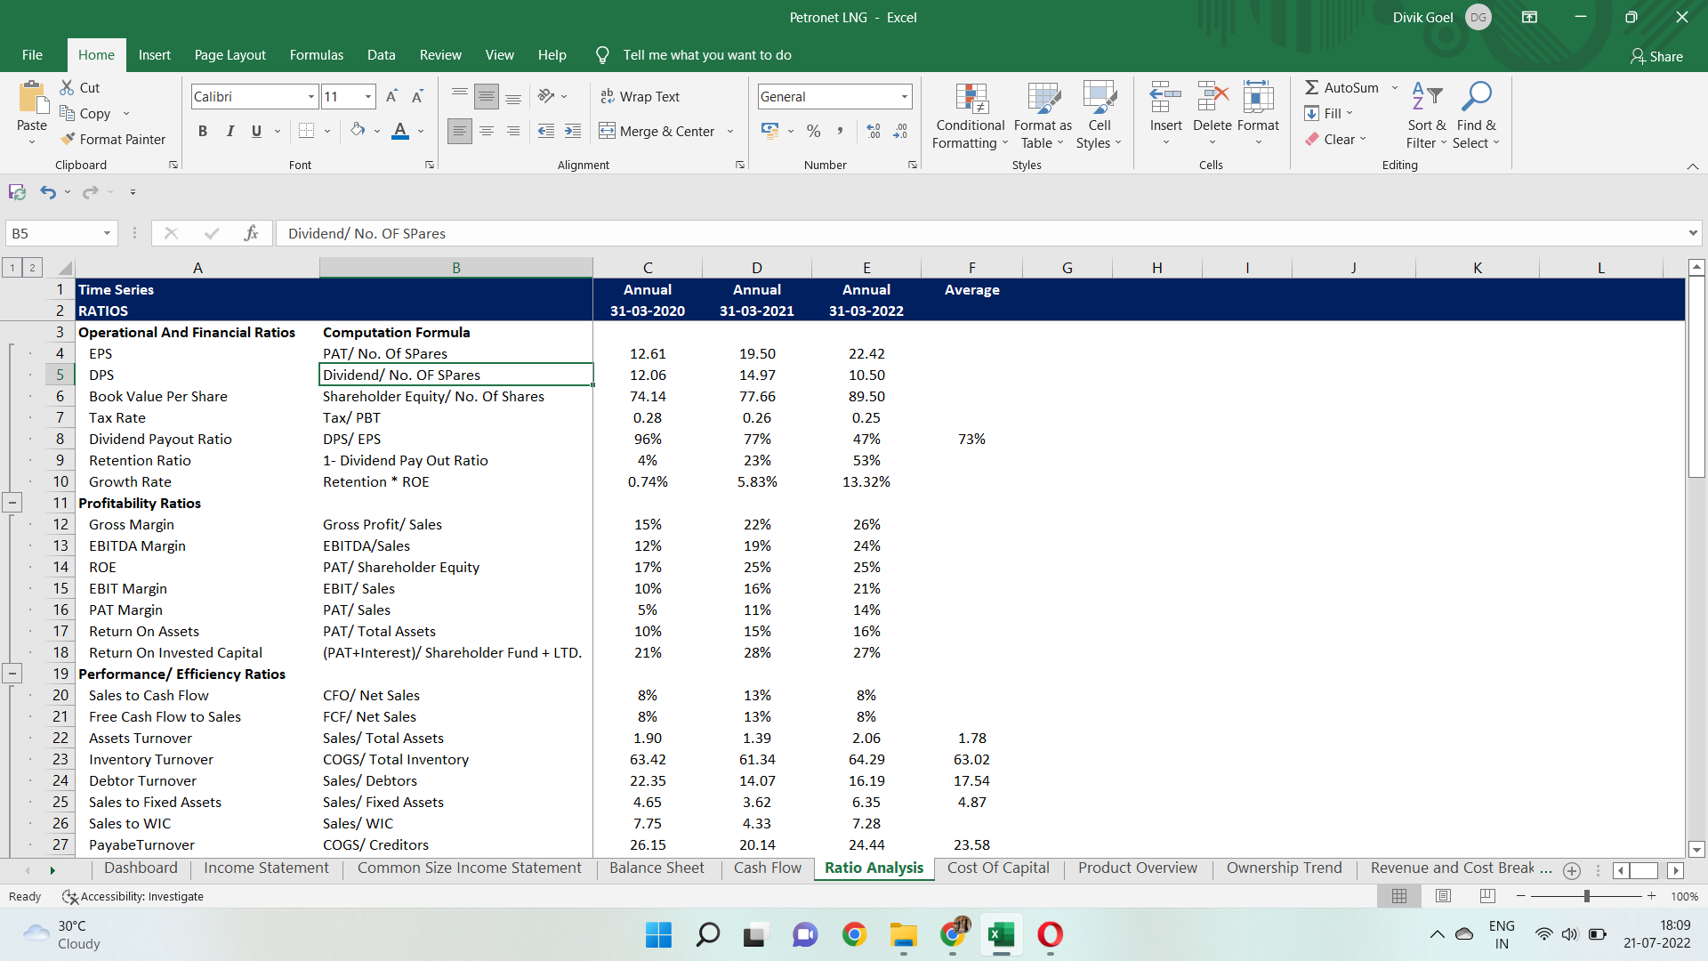Screen dimensions: 1708x961
Task: Open orientation text rotation icon
Action: tap(546, 96)
